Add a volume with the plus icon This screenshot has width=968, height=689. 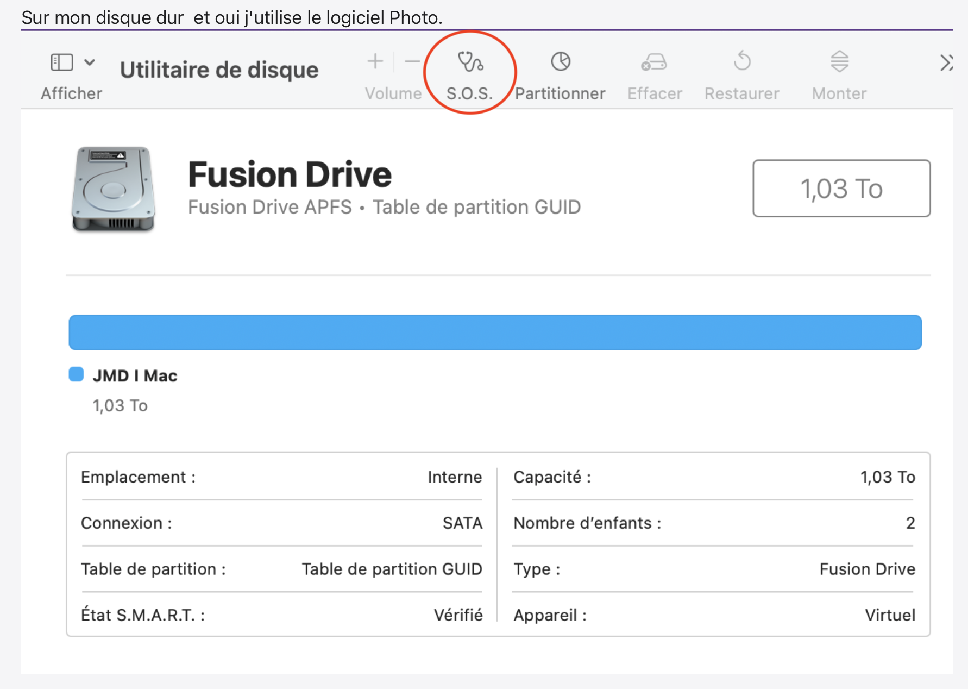(x=375, y=62)
